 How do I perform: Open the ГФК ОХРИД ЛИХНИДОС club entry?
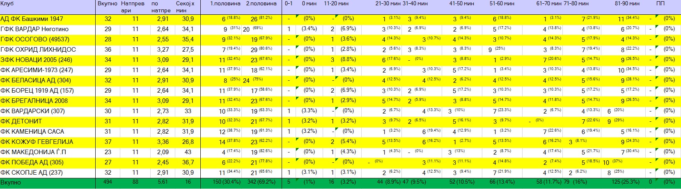[38, 50]
